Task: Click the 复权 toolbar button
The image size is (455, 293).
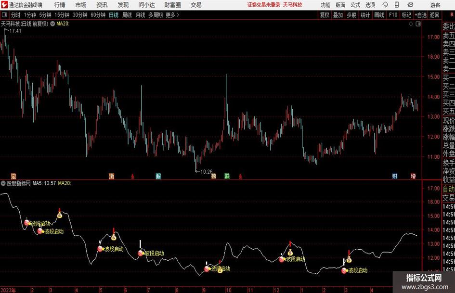Action: click(325, 15)
